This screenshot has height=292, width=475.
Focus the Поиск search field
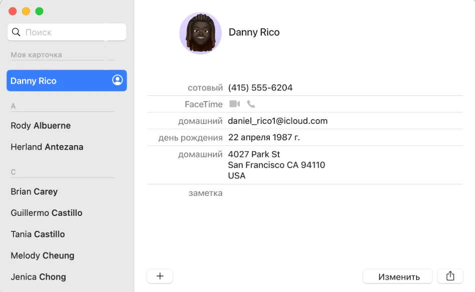click(x=67, y=32)
